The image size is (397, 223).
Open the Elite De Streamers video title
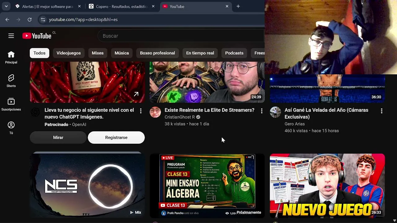[x=209, y=110]
